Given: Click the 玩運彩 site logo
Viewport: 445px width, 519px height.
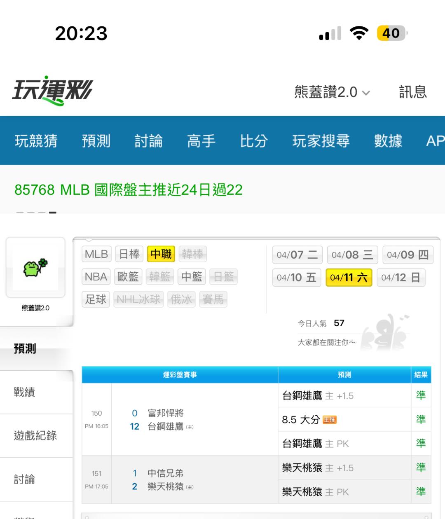Looking at the screenshot, I should (x=53, y=90).
